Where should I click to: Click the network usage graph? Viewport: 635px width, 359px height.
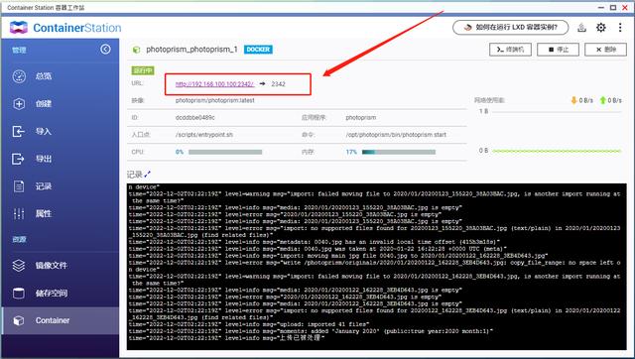pos(557,131)
